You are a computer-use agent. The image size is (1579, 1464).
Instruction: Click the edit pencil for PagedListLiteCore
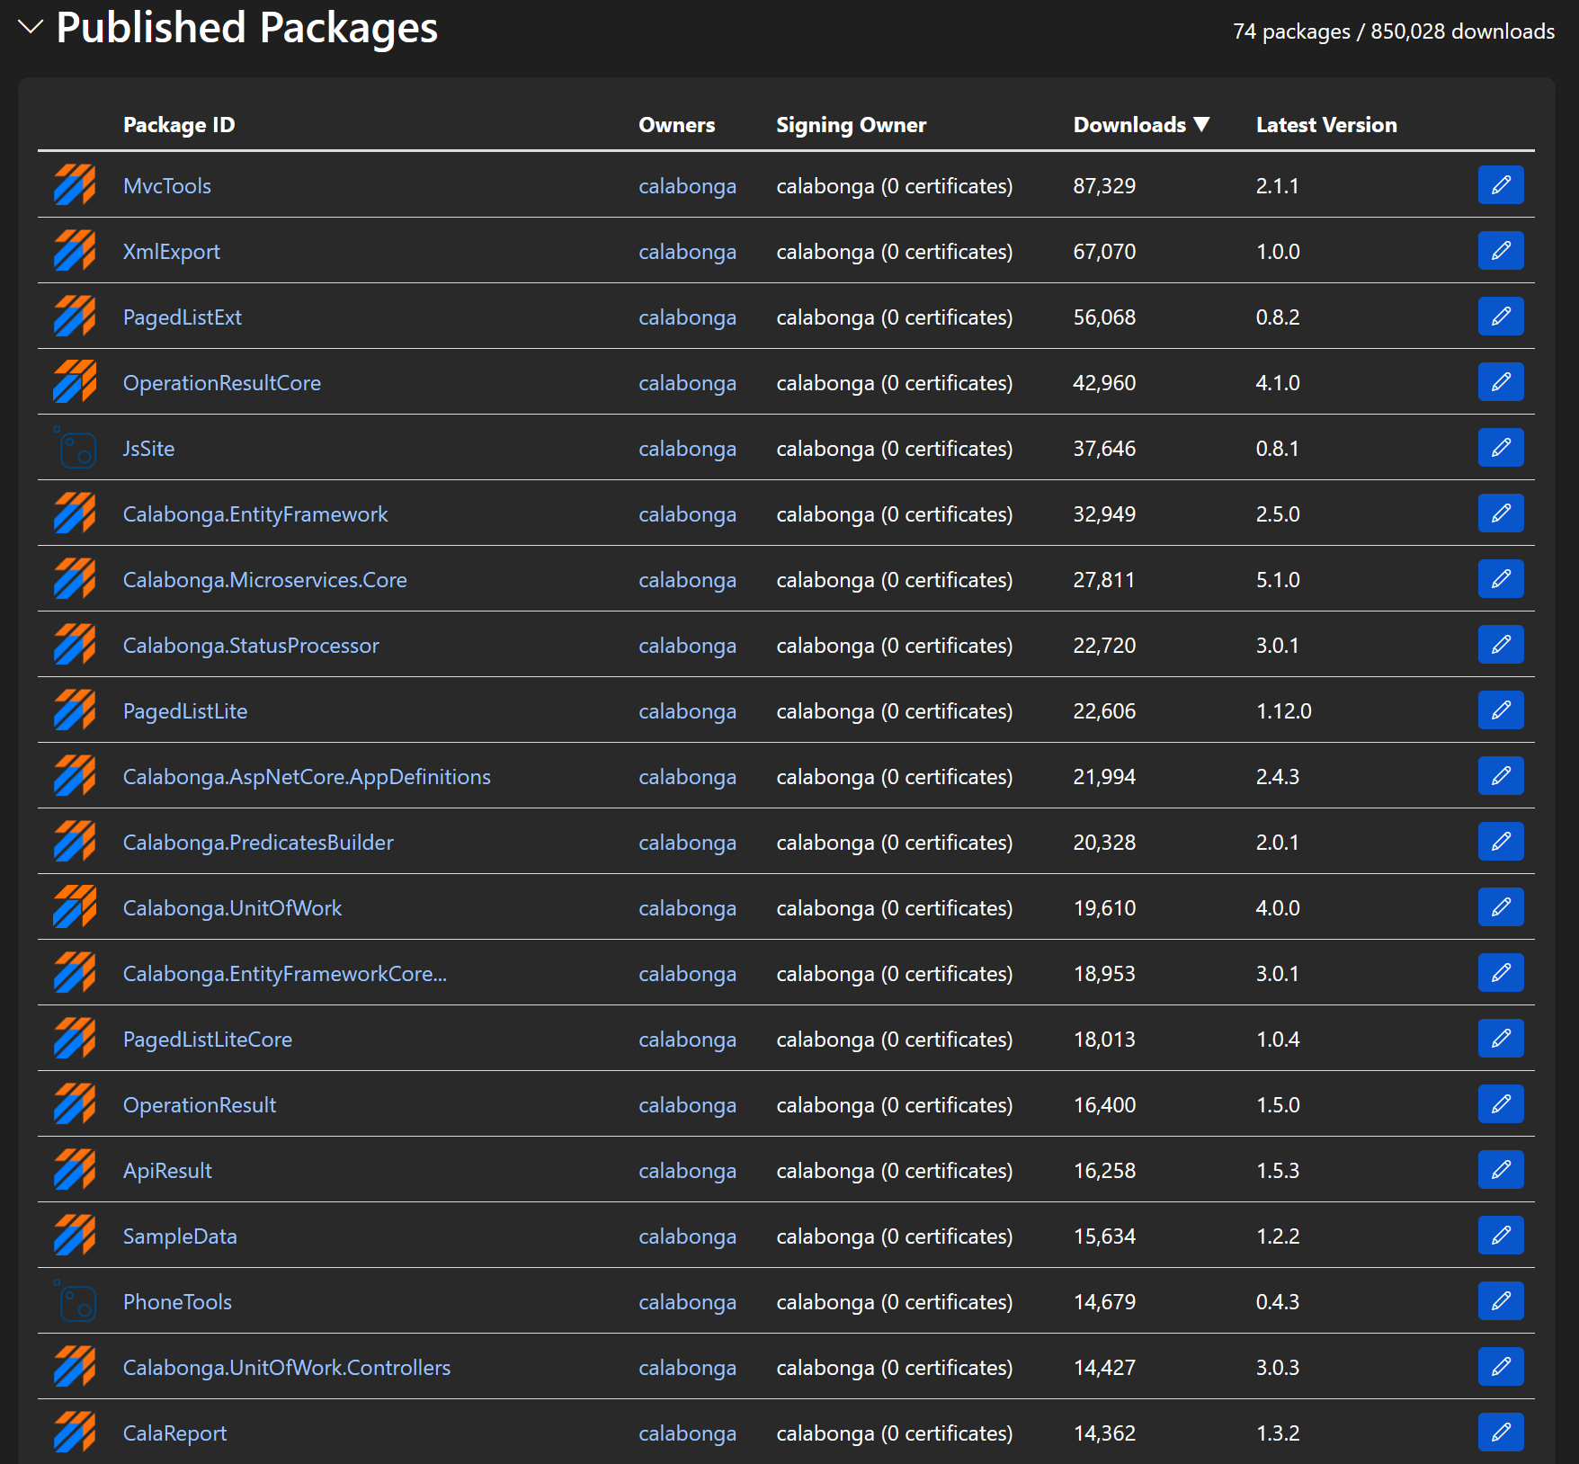[x=1501, y=1039]
